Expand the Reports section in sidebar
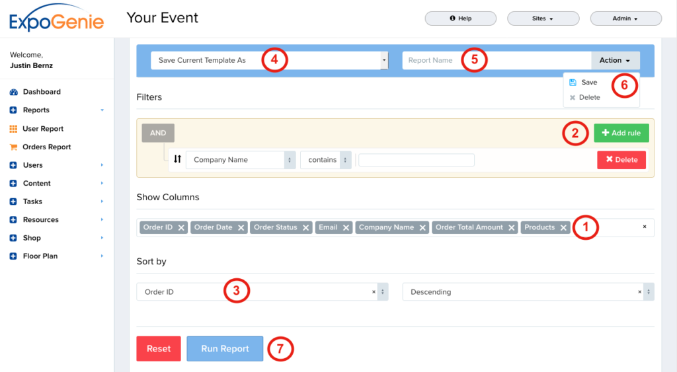Viewport: 677px width, 372px height. 36,110
